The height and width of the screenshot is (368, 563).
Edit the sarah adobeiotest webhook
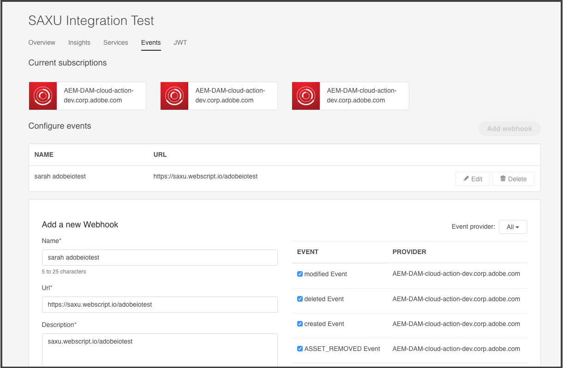[473, 179]
